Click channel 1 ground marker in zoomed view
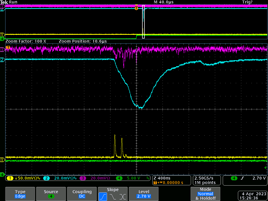 2,160
